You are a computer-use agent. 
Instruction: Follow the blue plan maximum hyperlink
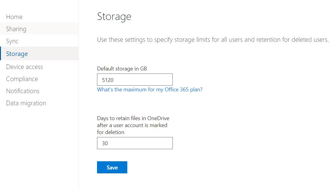(149, 90)
